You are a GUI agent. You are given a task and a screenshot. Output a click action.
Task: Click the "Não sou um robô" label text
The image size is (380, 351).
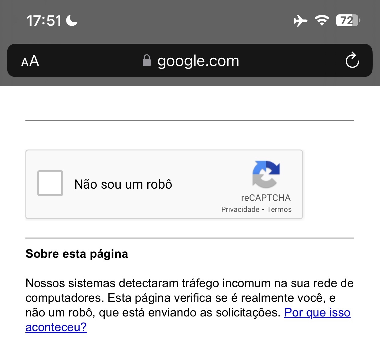coord(123,184)
